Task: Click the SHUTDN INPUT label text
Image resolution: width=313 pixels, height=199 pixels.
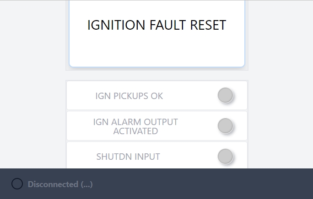Action: pyautogui.click(x=128, y=157)
